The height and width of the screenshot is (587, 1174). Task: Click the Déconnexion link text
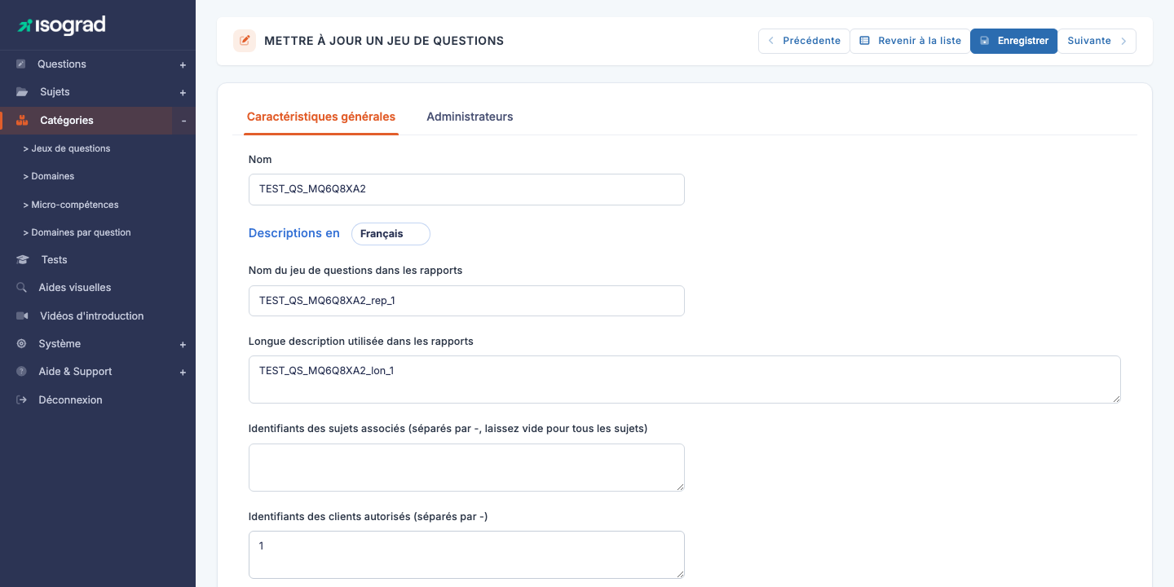tap(71, 400)
